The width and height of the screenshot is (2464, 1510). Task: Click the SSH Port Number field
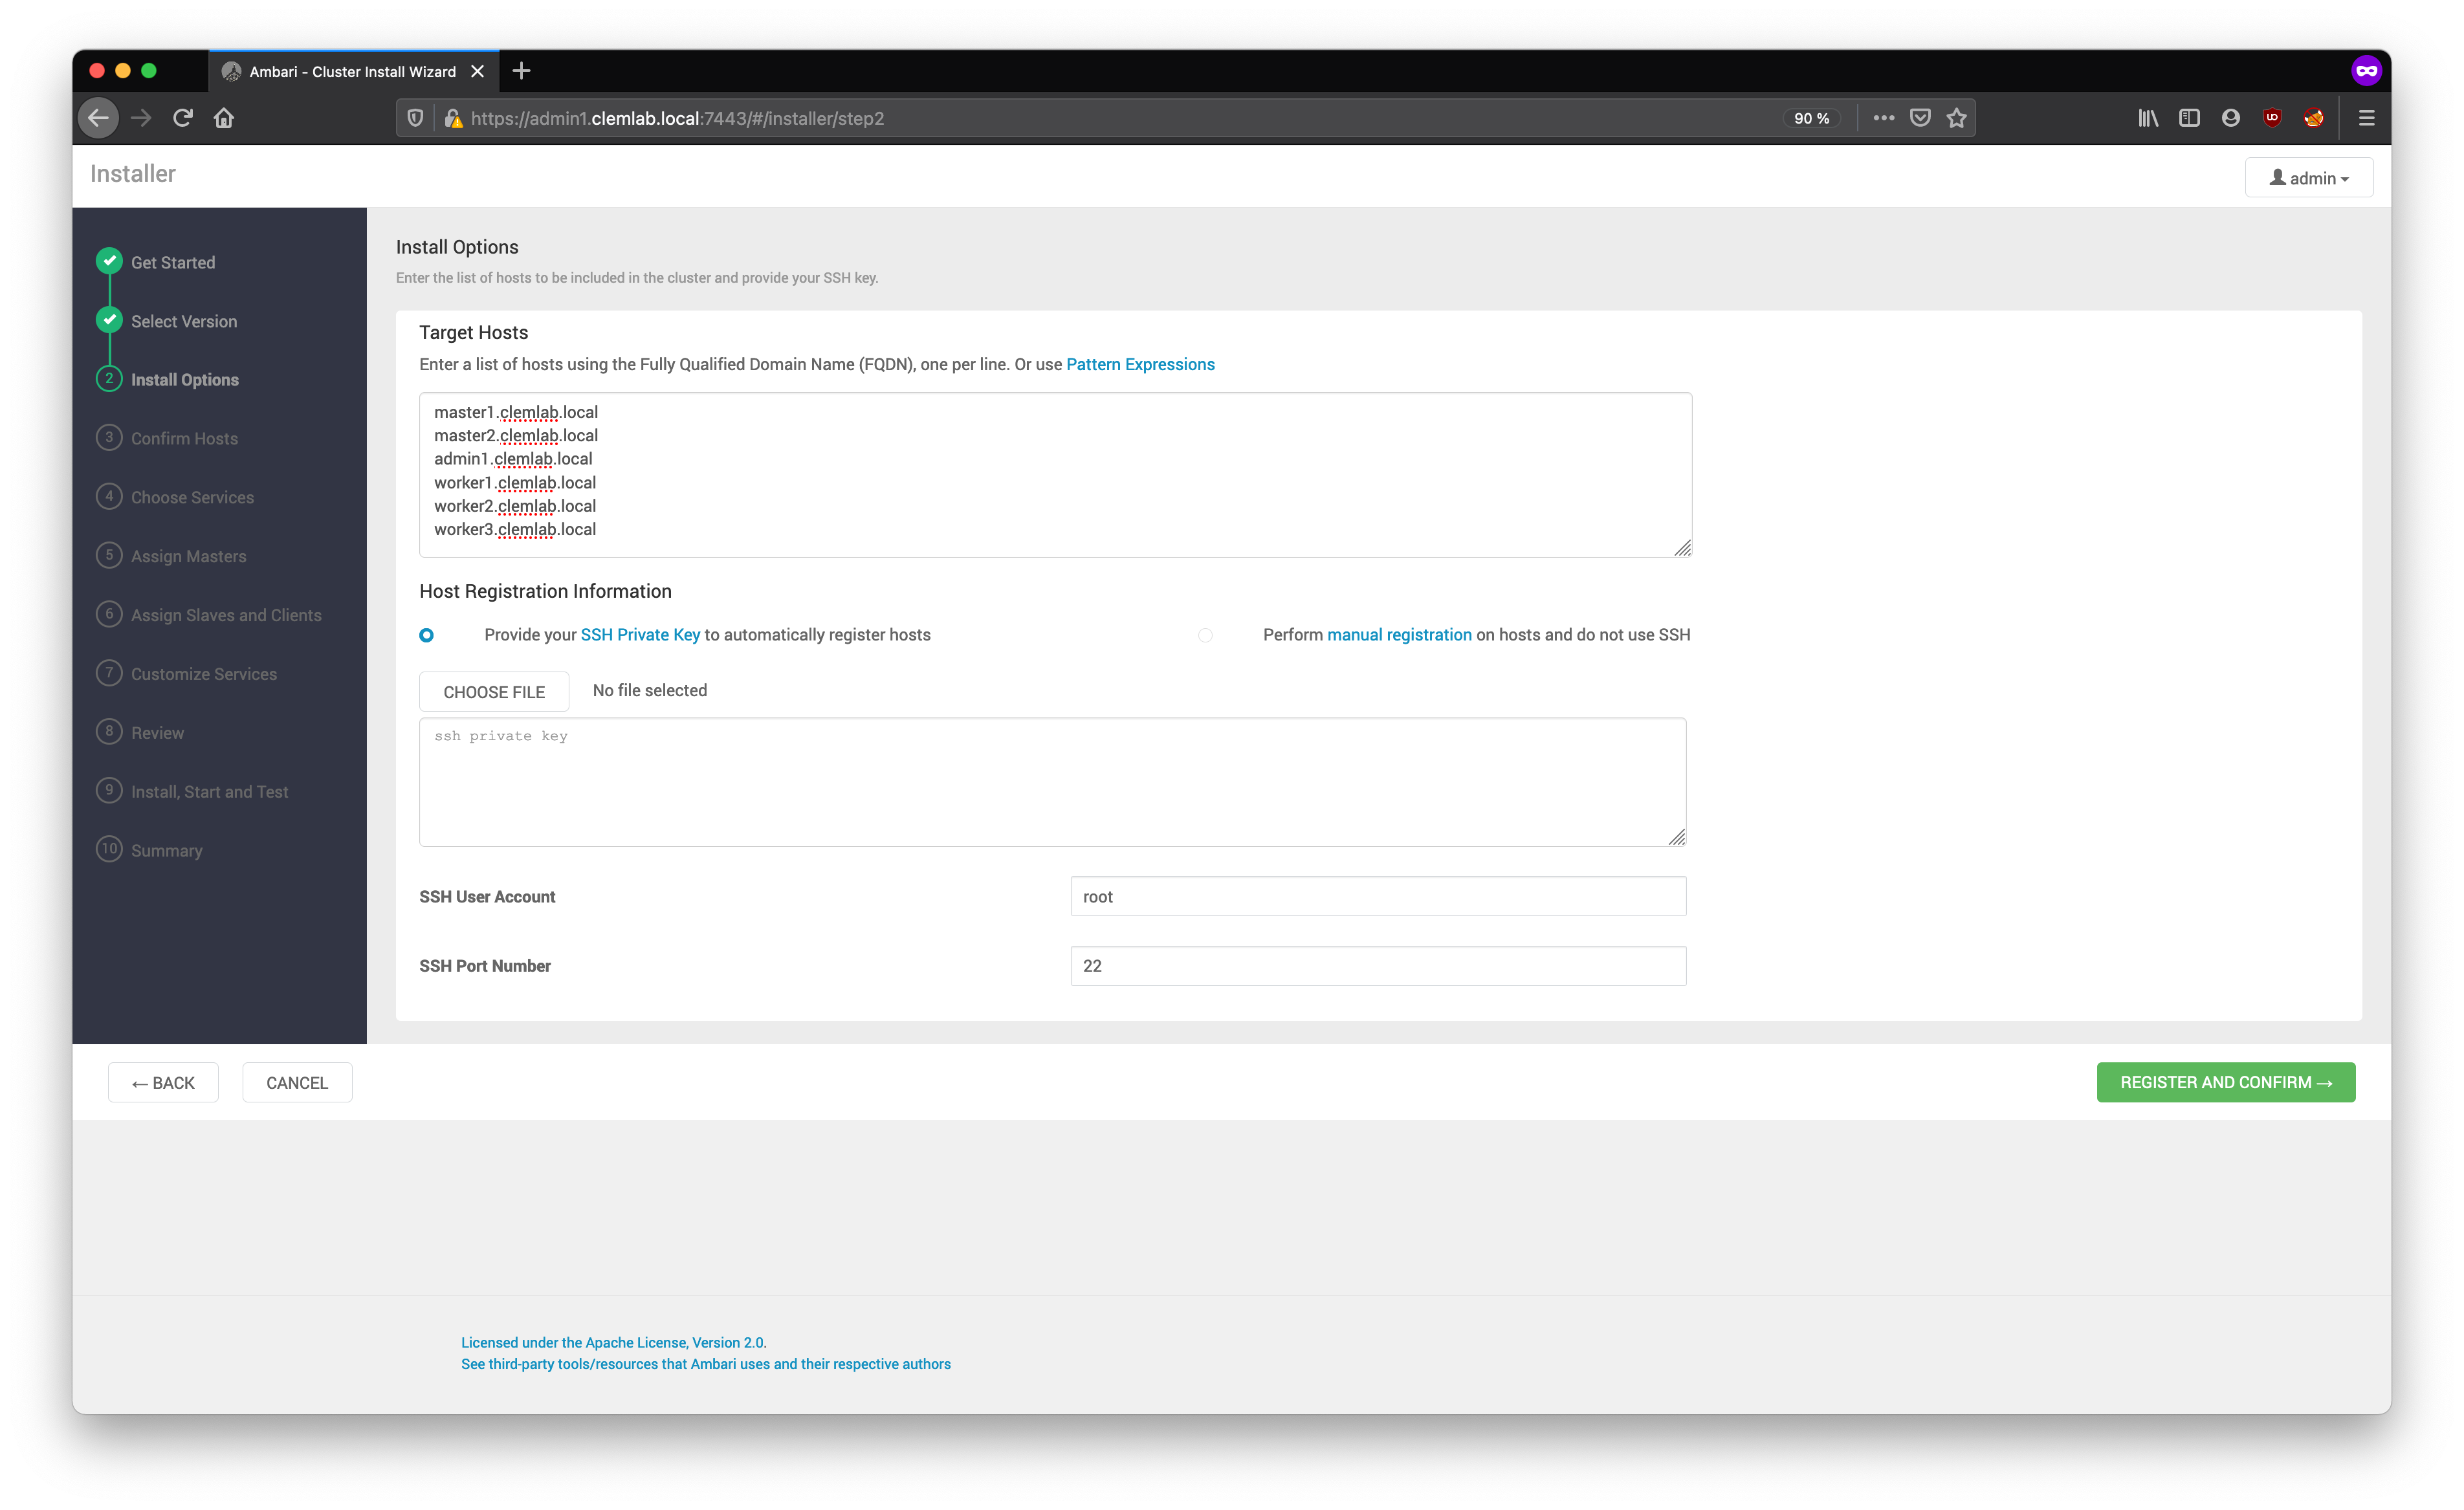coord(1378,966)
